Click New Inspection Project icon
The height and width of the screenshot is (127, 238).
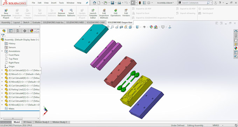[x=6, y=14]
